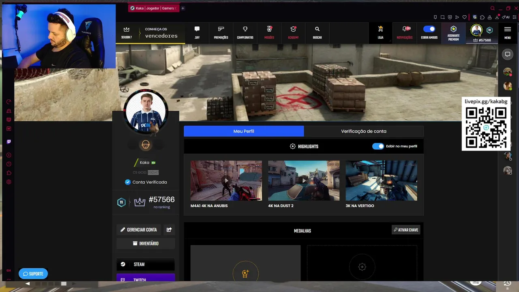The image size is (519, 292).
Task: Open the Inventário button
Action: tap(146, 243)
